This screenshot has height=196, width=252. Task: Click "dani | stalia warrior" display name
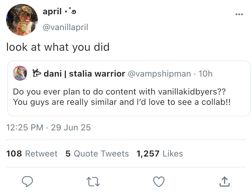click(x=85, y=74)
